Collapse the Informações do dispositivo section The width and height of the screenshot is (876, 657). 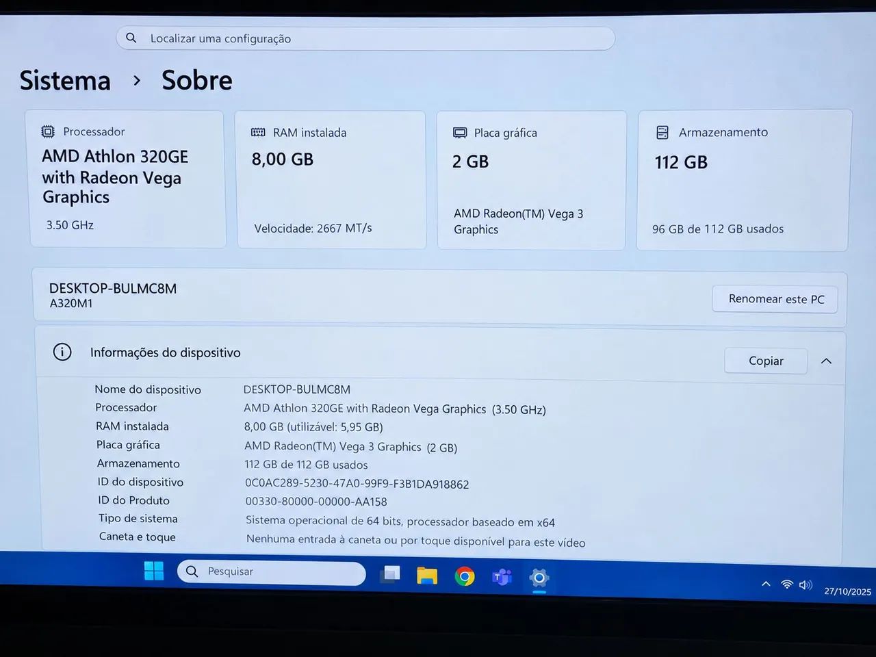pos(826,361)
